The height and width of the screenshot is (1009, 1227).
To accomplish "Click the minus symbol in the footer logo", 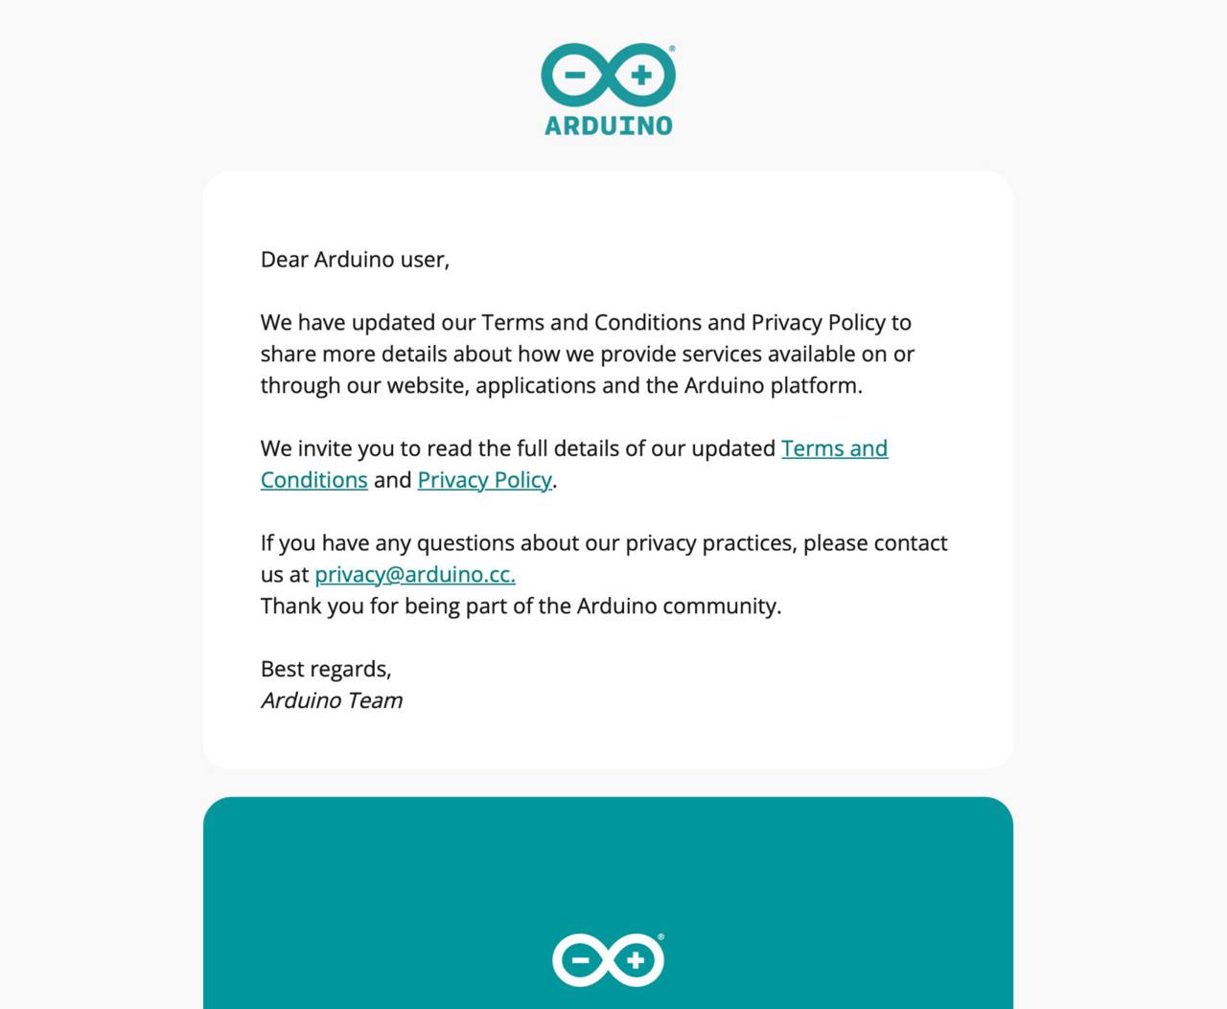I will pos(580,959).
